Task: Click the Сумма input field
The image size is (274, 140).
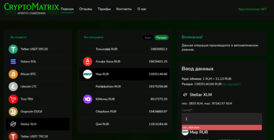Action: coord(222,119)
